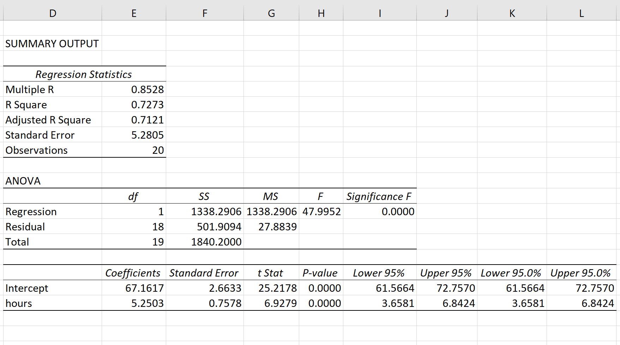Screen dimensions: 620x345
Task: Click the Observations value 20
Action: [158, 150]
